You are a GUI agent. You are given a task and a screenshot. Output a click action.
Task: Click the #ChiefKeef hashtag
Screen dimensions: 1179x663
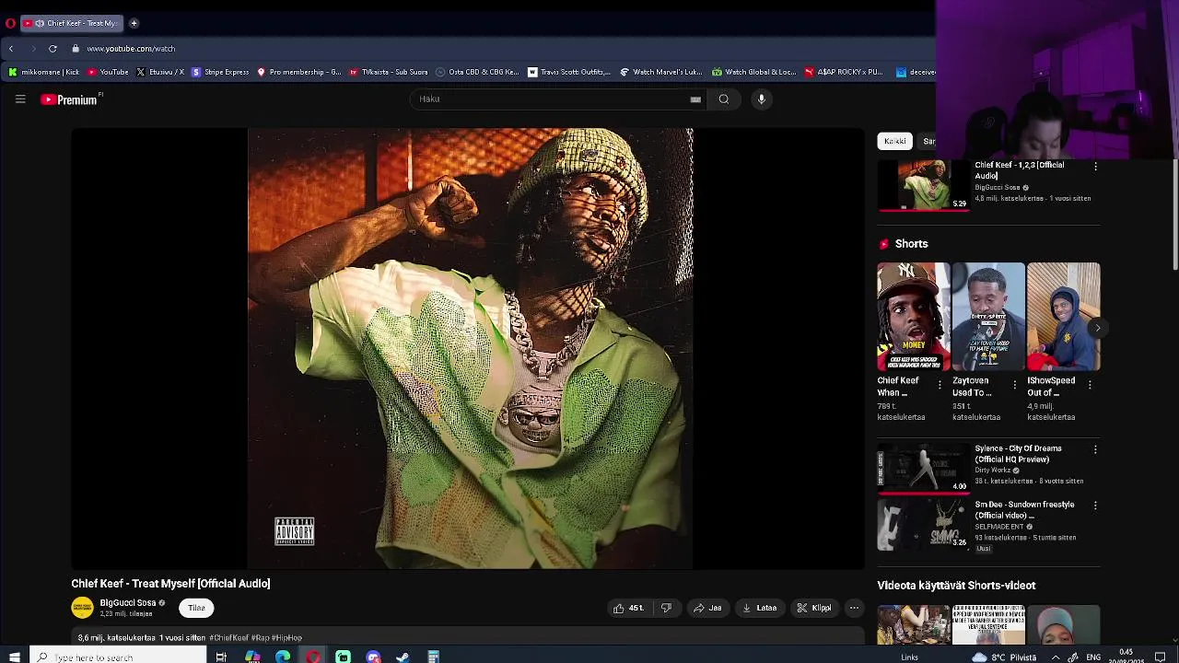click(x=228, y=637)
